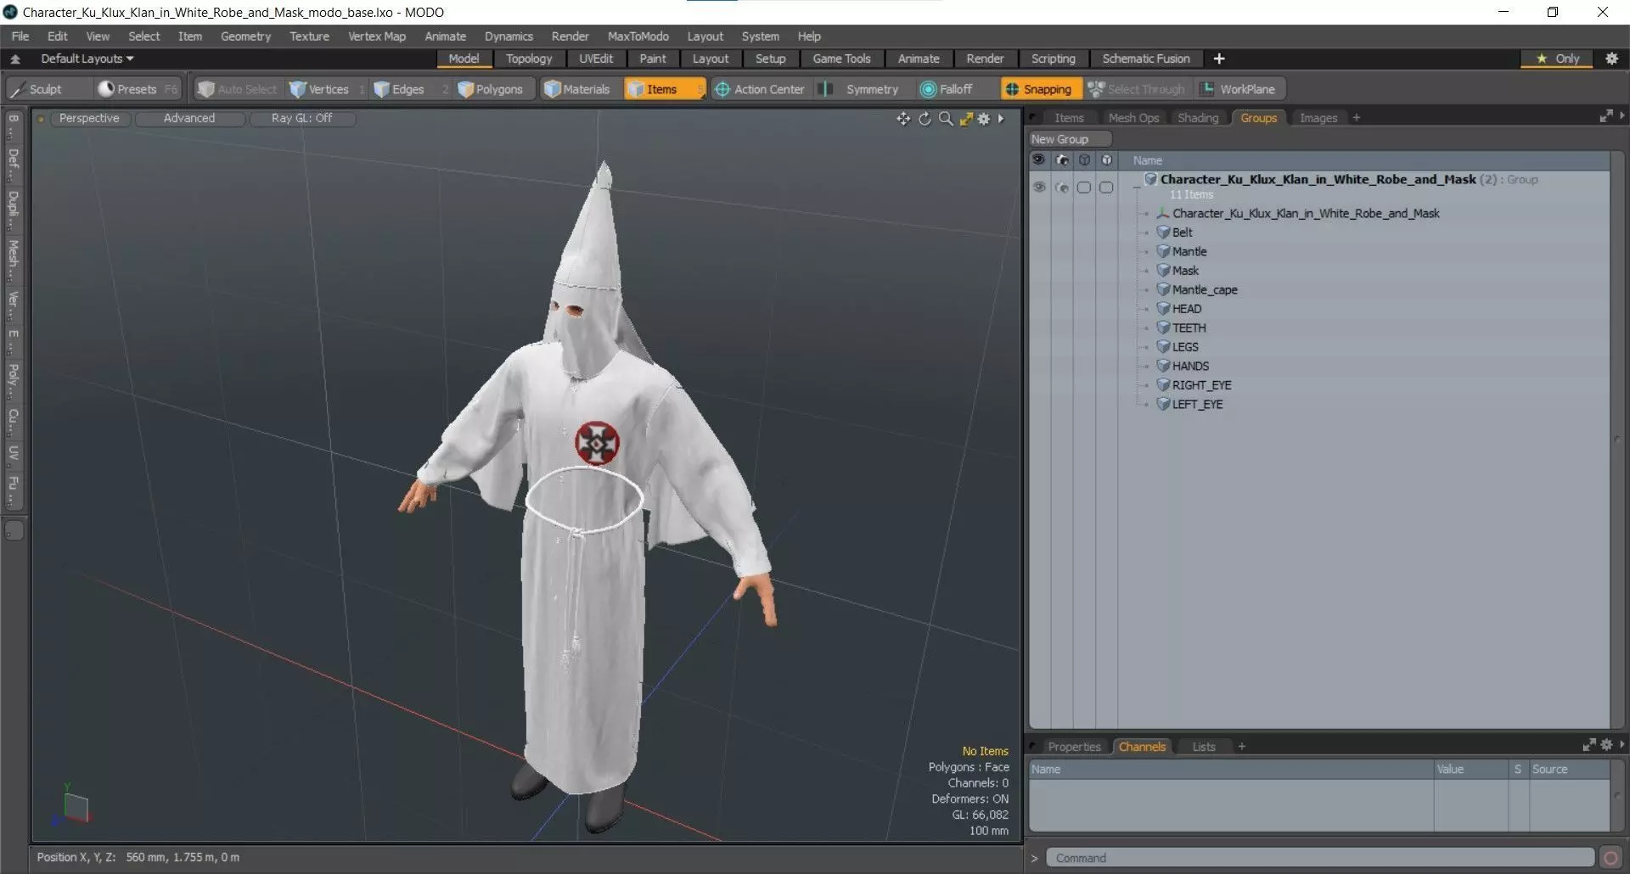Expand the HEAD item node

1146,309
